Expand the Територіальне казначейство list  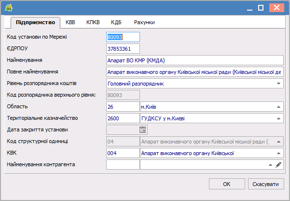pyautogui.click(x=278, y=118)
